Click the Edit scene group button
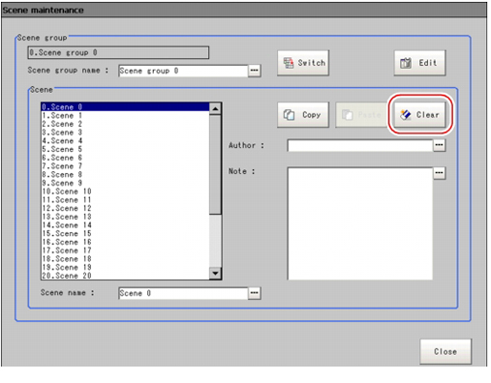Screen dimensions: 491x383 (419, 63)
